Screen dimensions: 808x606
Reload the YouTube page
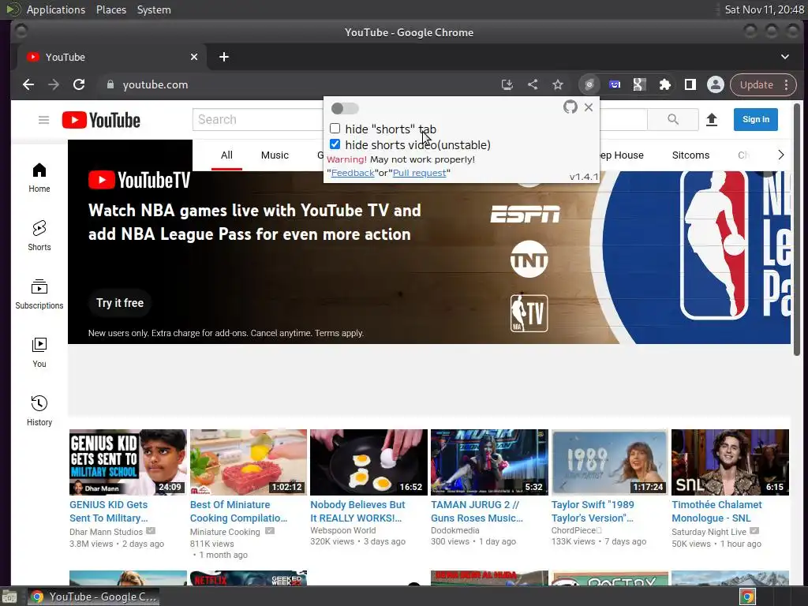click(x=79, y=84)
